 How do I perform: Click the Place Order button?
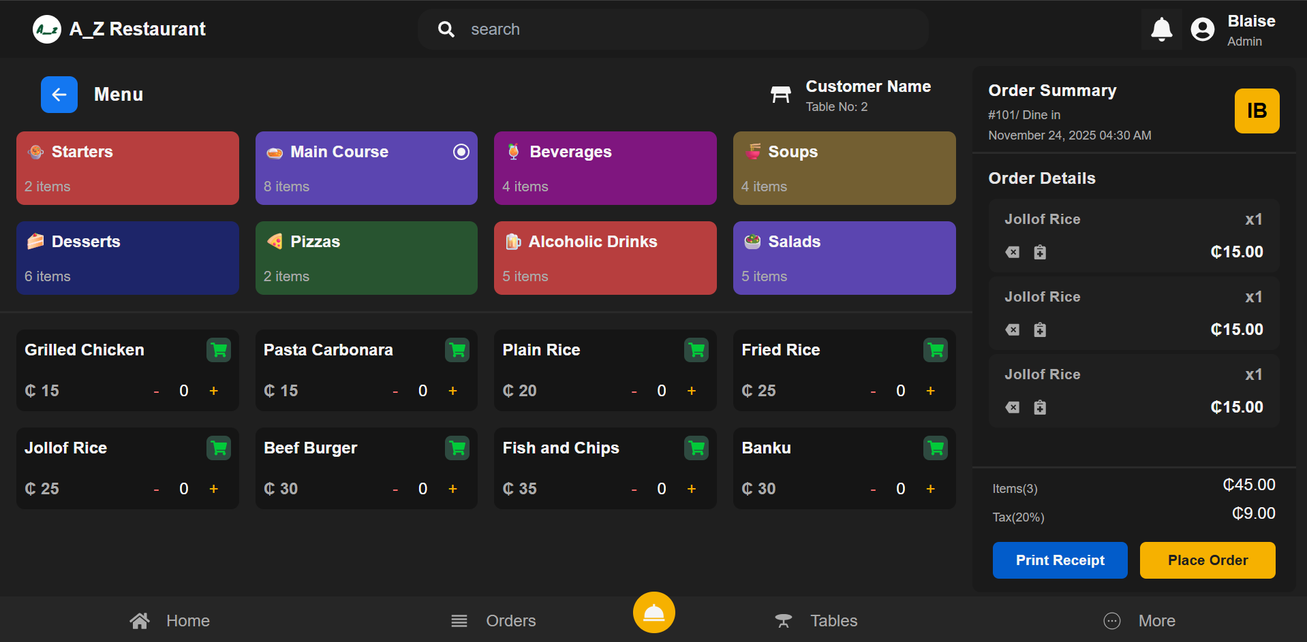pos(1207,560)
